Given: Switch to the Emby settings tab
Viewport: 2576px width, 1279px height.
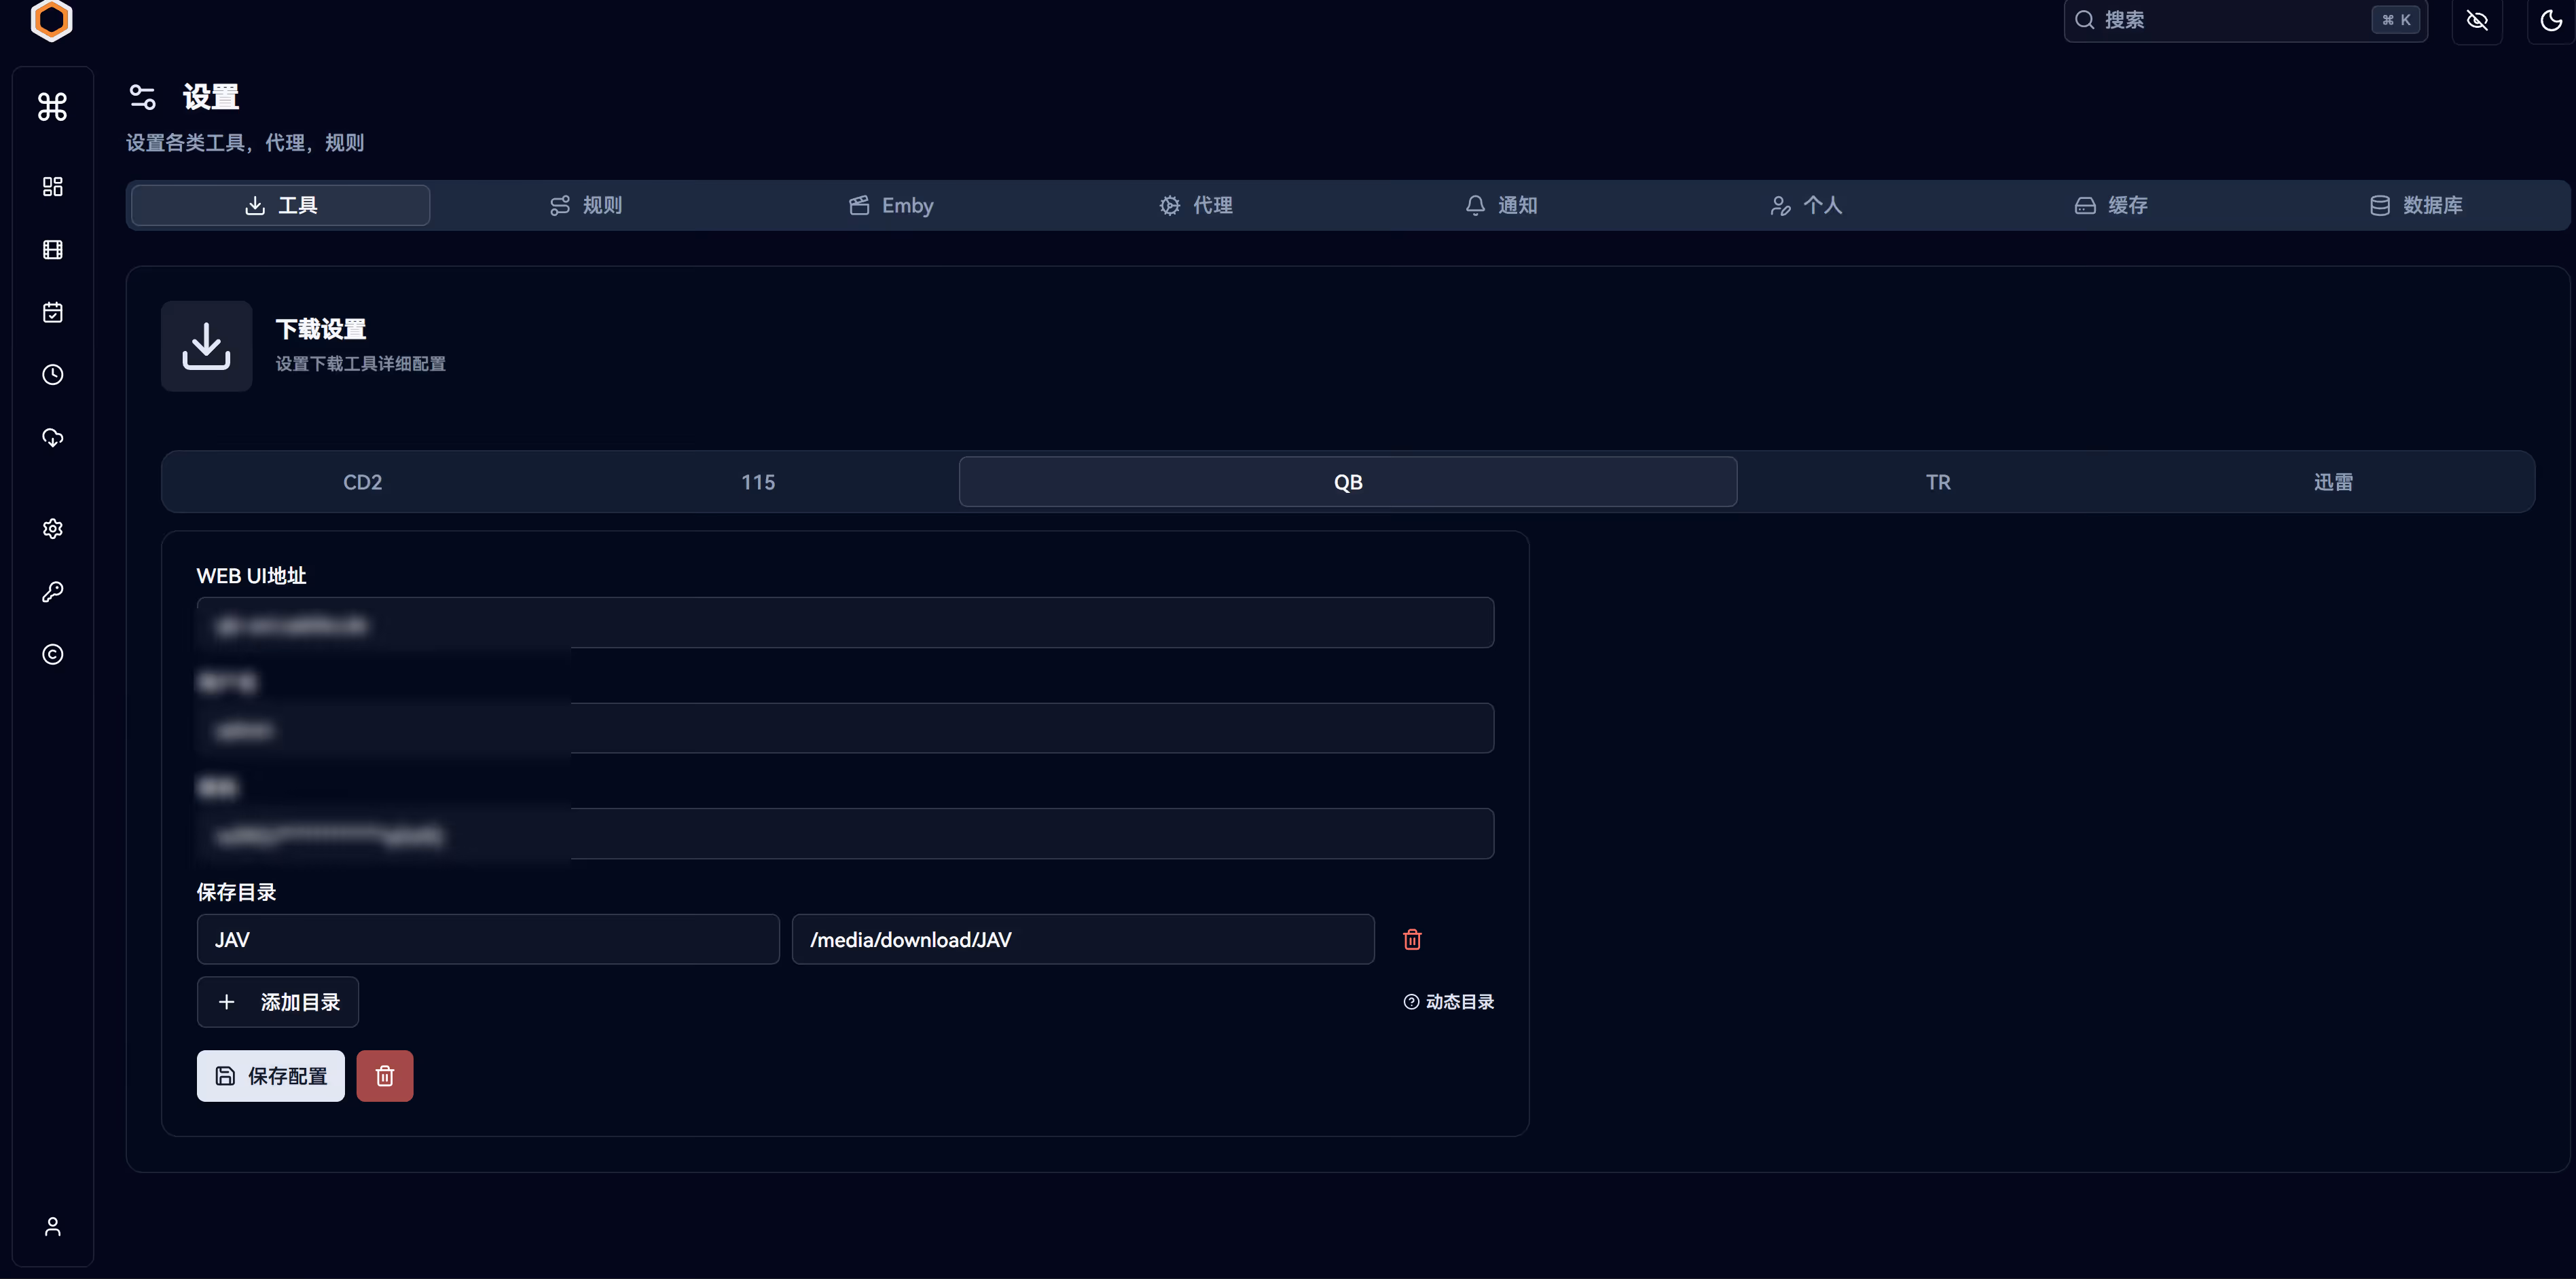Looking at the screenshot, I should 891,205.
